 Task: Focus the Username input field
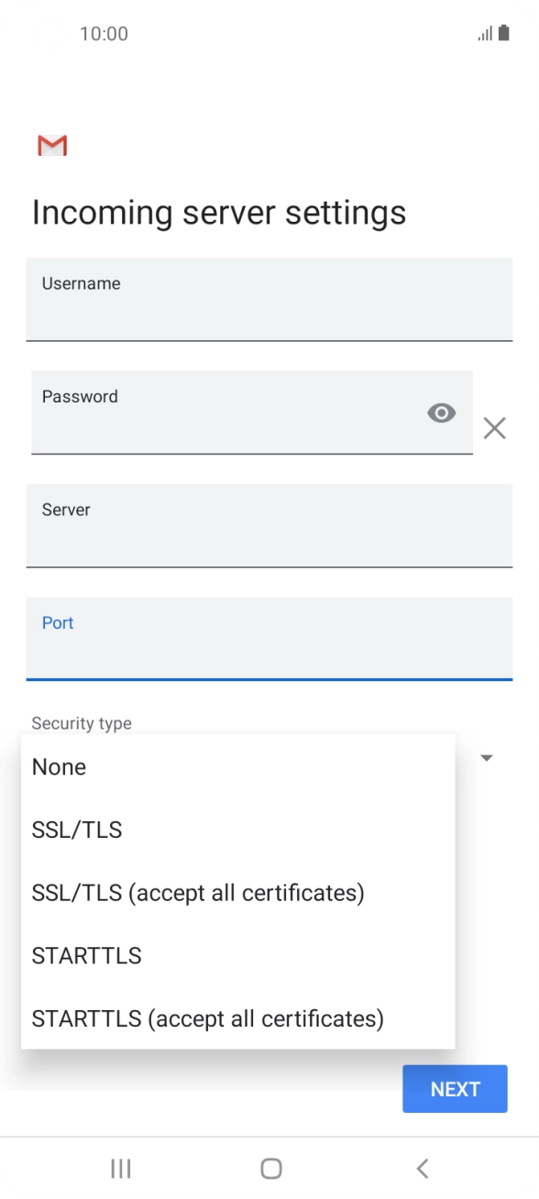pos(269,300)
